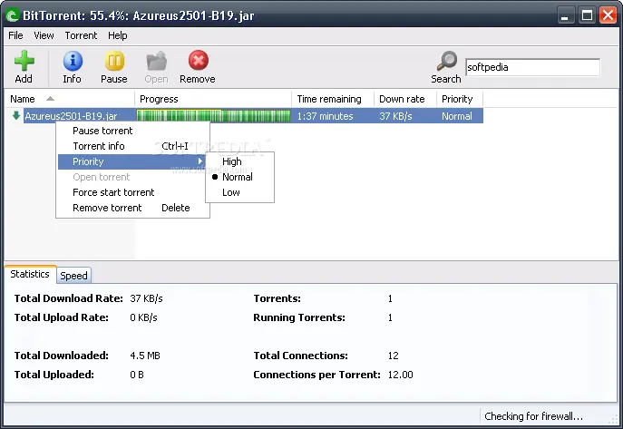
Task: Click the yellow Pause toolbar icon
Action: [114, 61]
